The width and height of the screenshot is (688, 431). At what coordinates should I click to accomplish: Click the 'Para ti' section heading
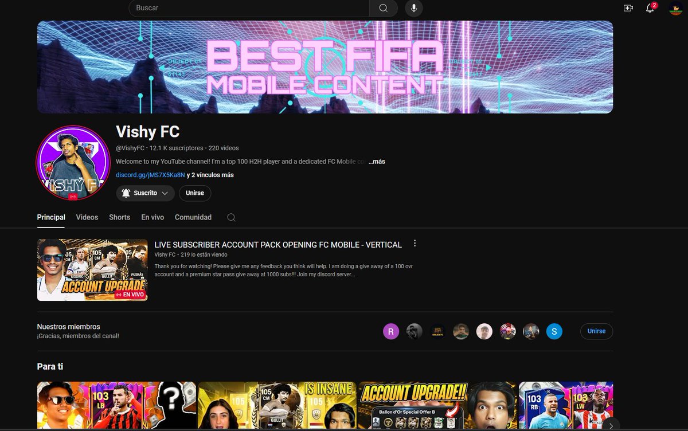[x=50, y=366]
